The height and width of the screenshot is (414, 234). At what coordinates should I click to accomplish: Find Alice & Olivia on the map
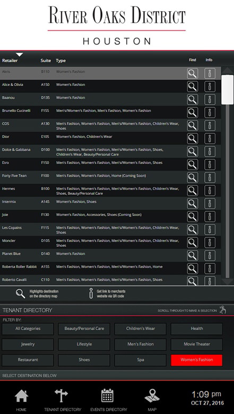(x=192, y=87)
